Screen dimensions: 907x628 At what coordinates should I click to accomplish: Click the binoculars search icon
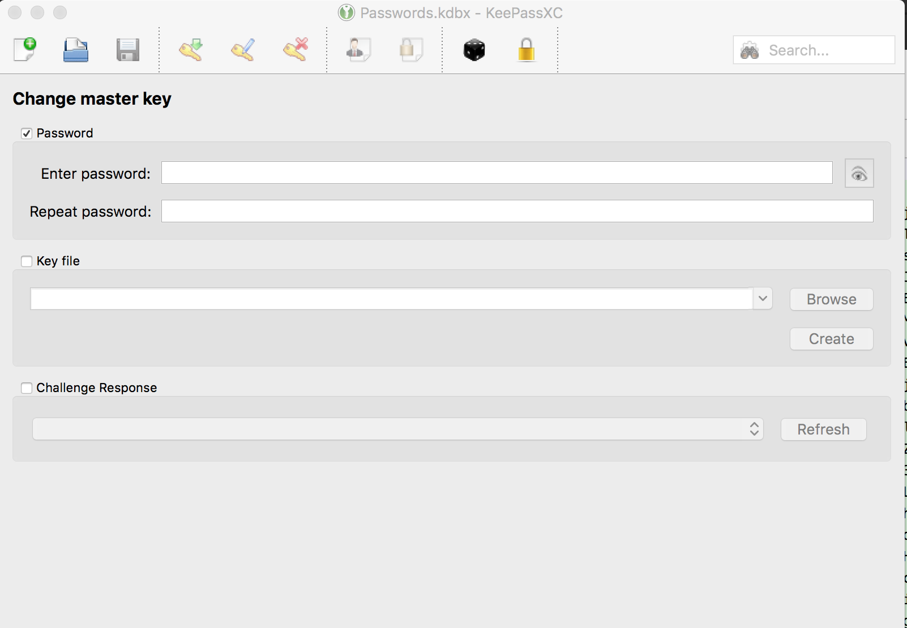tap(750, 50)
